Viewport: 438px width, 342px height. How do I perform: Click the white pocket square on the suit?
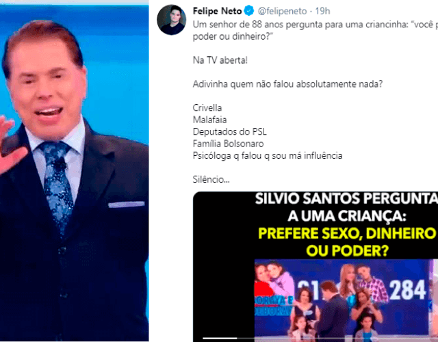126,205
